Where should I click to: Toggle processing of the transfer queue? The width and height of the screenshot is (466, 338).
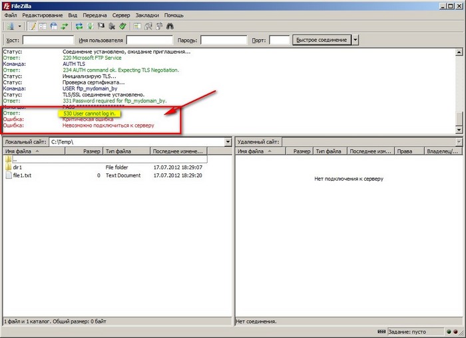click(90, 27)
